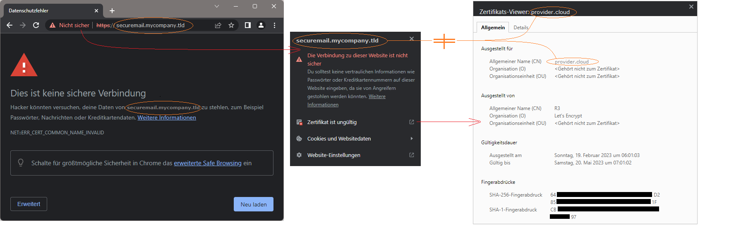The image size is (729, 225).
Task: Reload the page with refresh icon
Action: point(36,25)
